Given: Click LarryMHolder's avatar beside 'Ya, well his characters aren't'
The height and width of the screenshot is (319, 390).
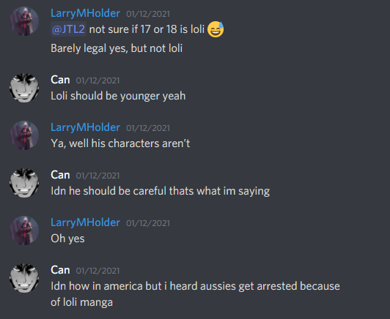Looking at the screenshot, I should [24, 135].
